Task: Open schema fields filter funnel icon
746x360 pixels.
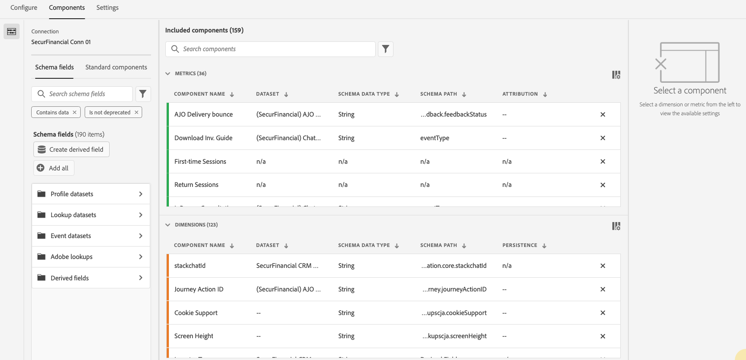Action: tap(143, 94)
